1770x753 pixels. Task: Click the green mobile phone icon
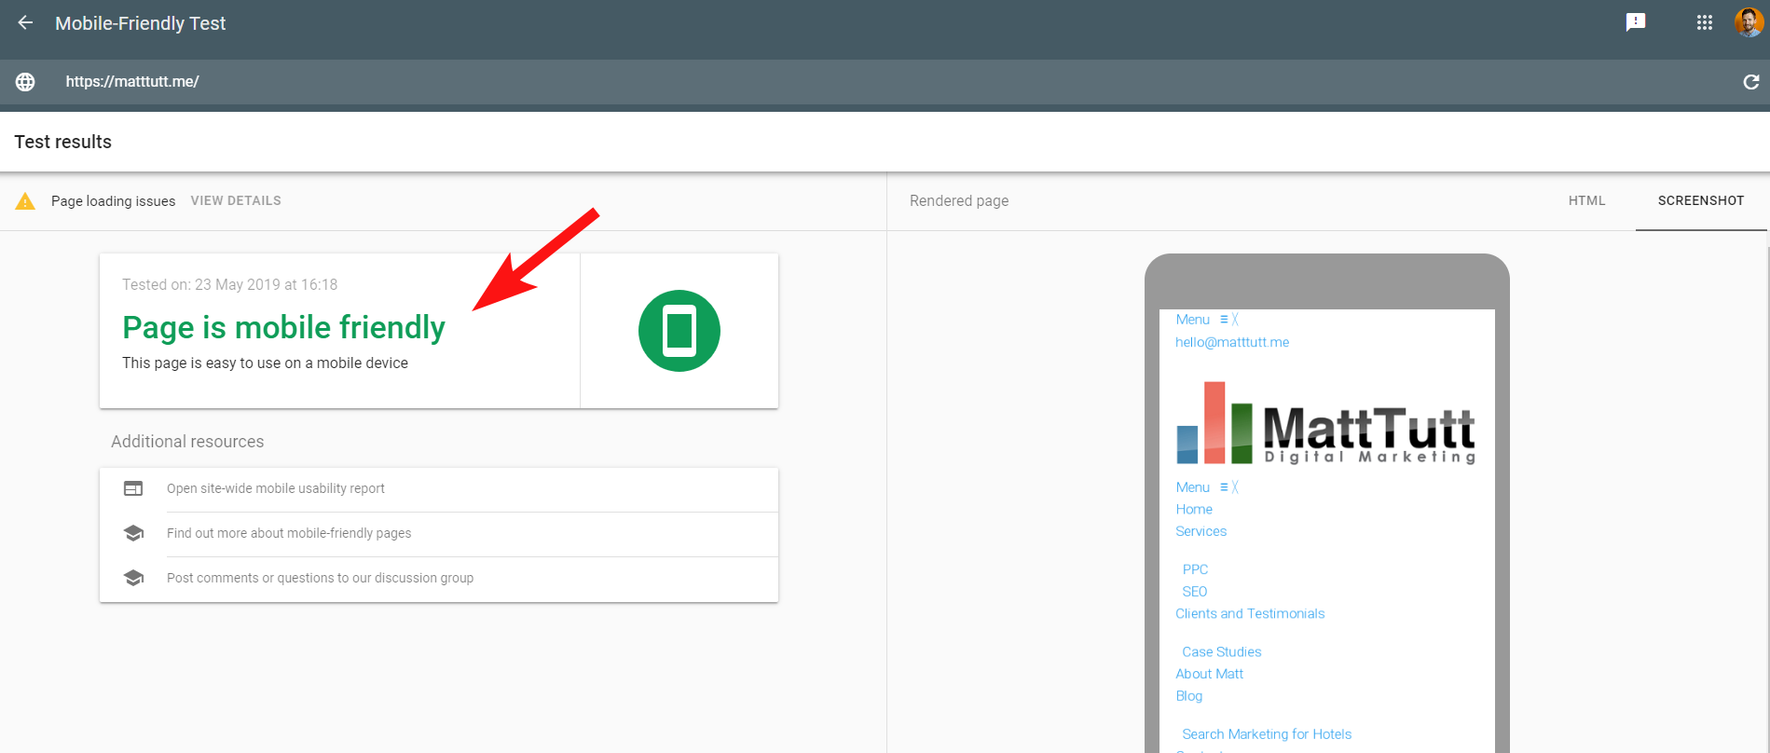(x=679, y=331)
